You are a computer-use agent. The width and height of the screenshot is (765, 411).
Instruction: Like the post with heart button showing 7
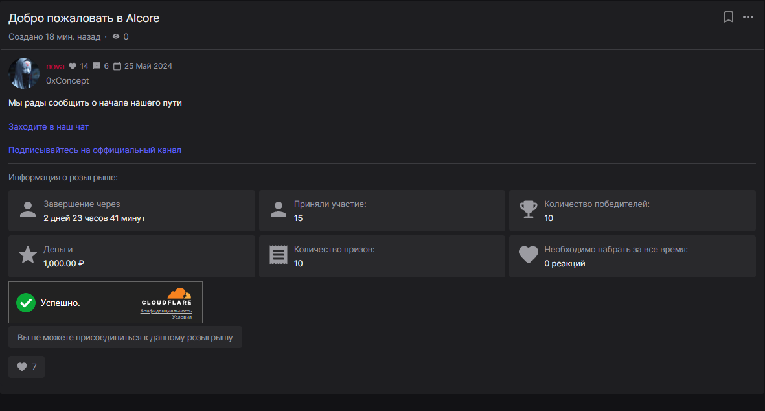(27, 367)
